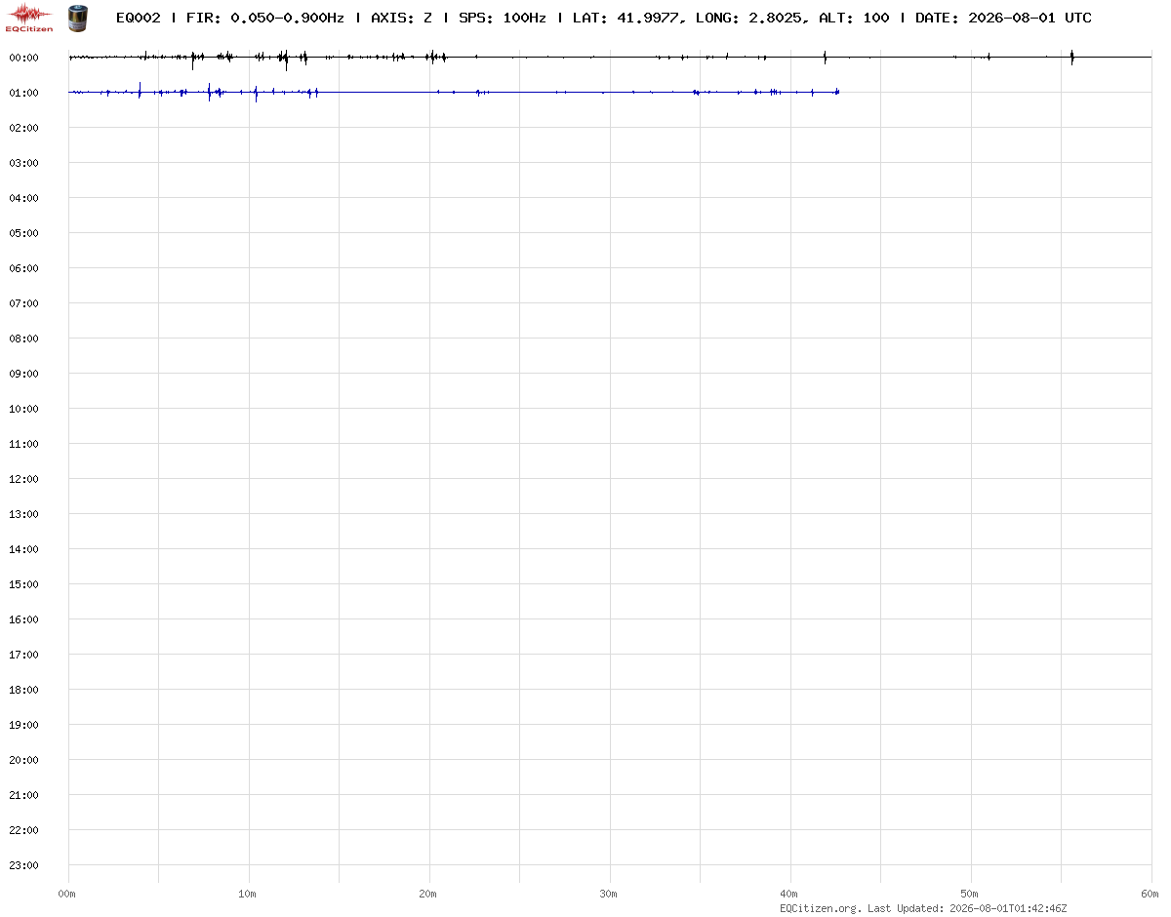This screenshot has height=917, width=1171.
Task: Click the 30m minute axis label
Action: pyautogui.click(x=608, y=894)
